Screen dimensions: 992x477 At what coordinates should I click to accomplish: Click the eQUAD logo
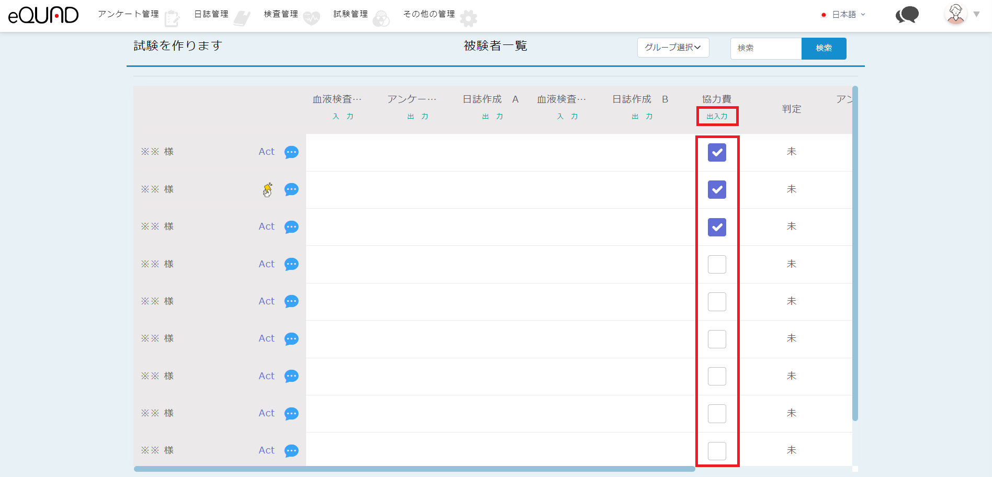[43, 15]
